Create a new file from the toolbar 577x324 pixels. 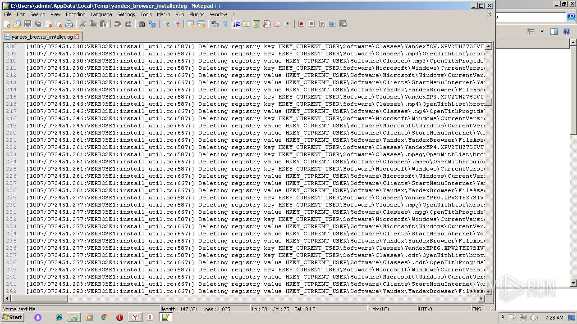pyautogui.click(x=7, y=24)
